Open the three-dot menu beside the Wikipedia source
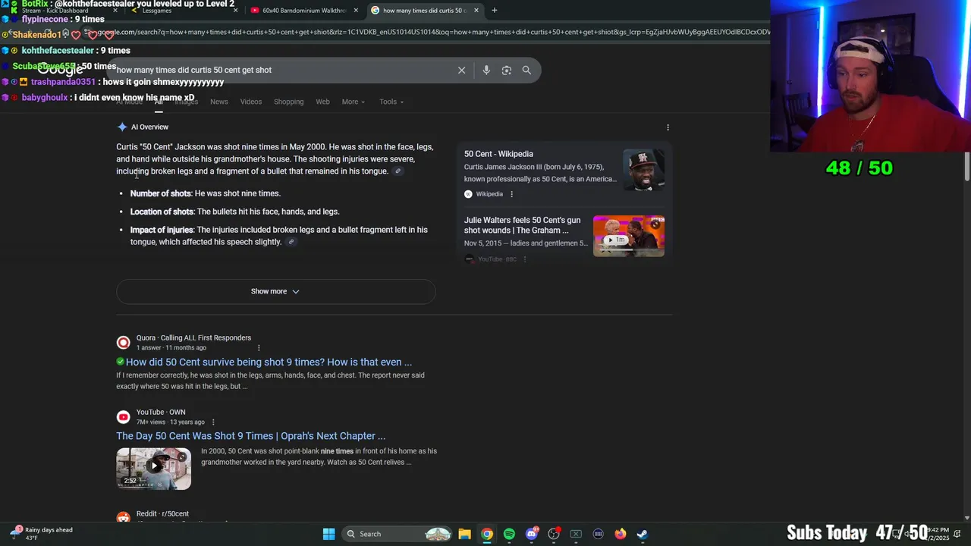The height and width of the screenshot is (546, 971). pyautogui.click(x=511, y=194)
